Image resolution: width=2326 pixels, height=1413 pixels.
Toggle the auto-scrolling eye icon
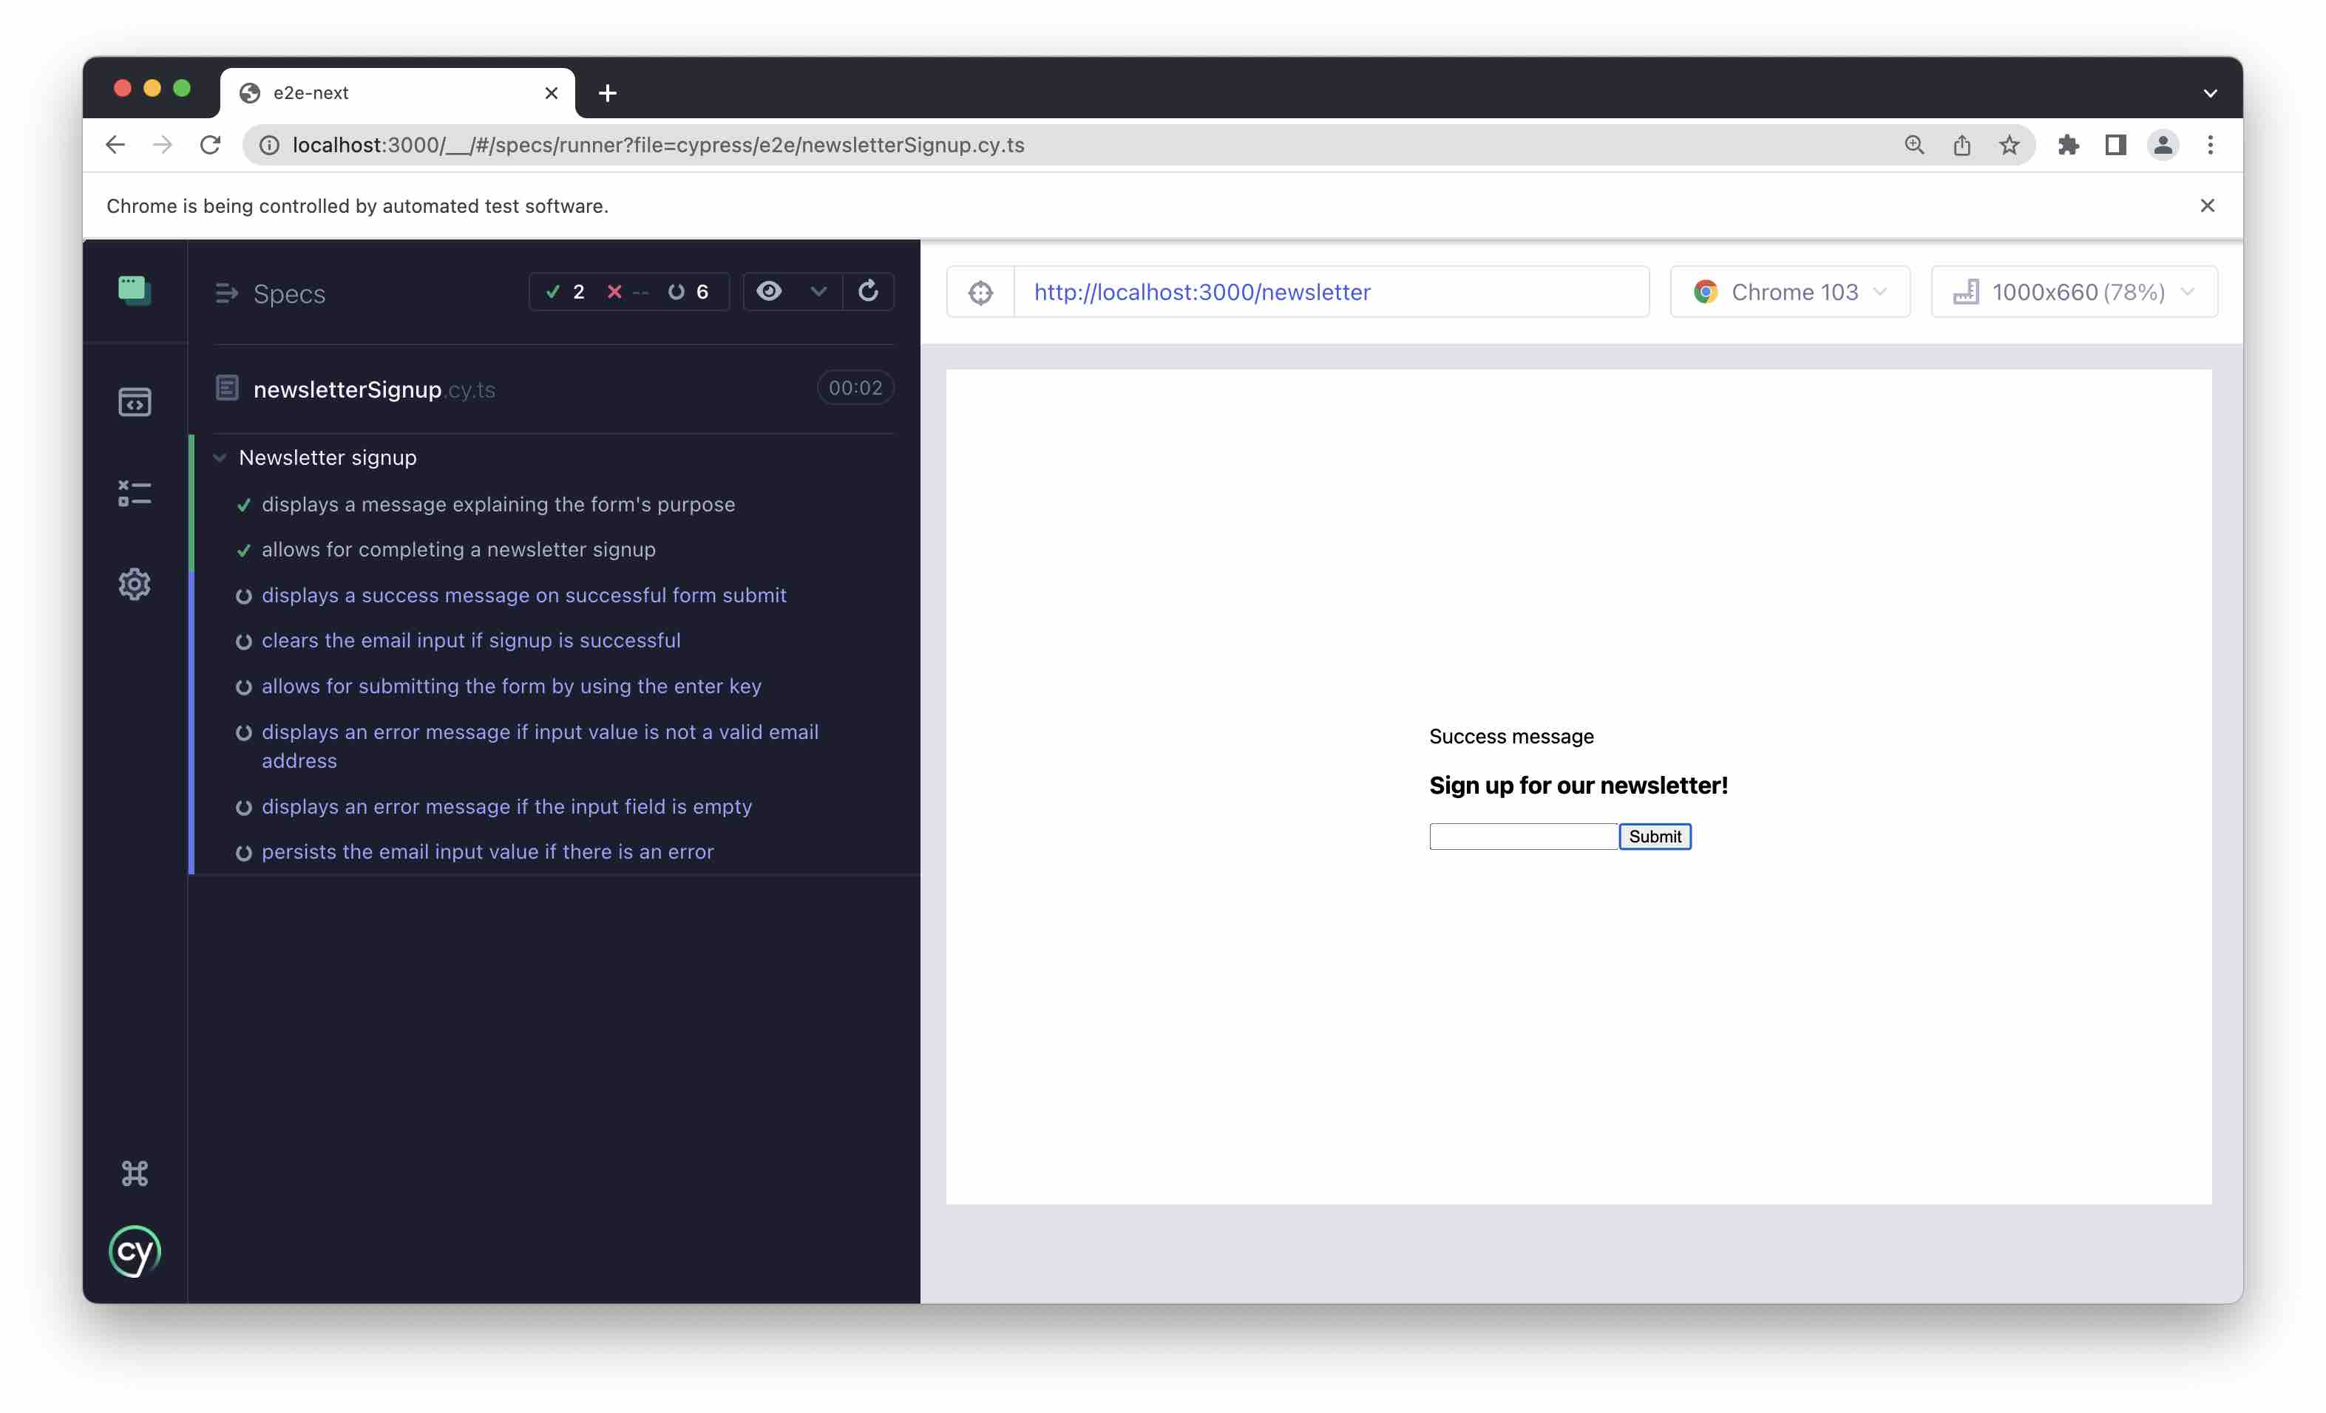(x=768, y=291)
